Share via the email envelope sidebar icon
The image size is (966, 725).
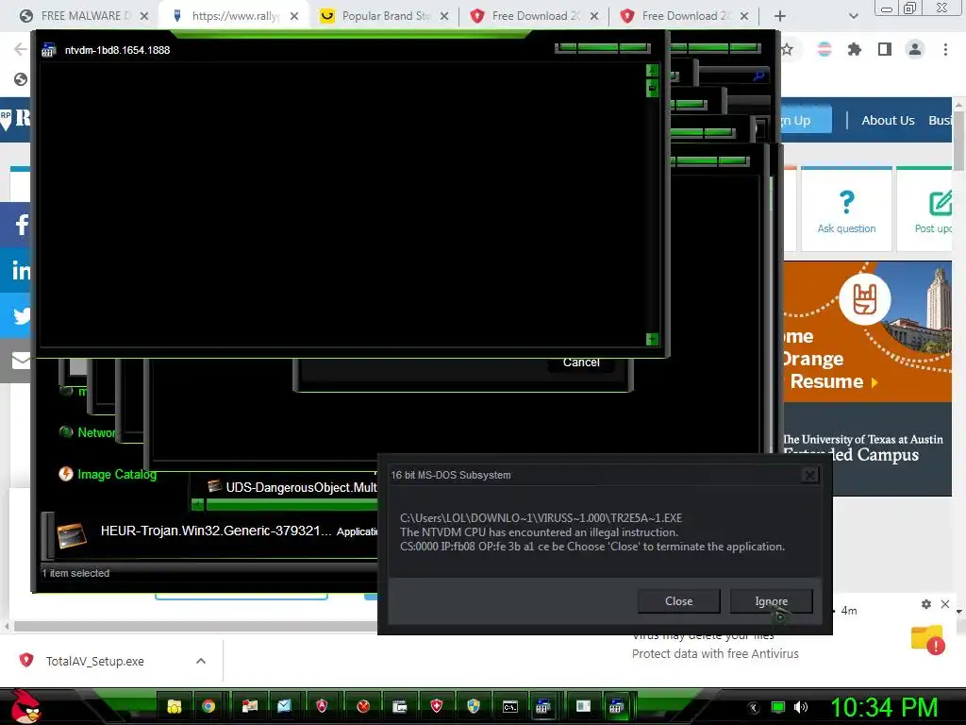pyautogui.click(x=16, y=361)
